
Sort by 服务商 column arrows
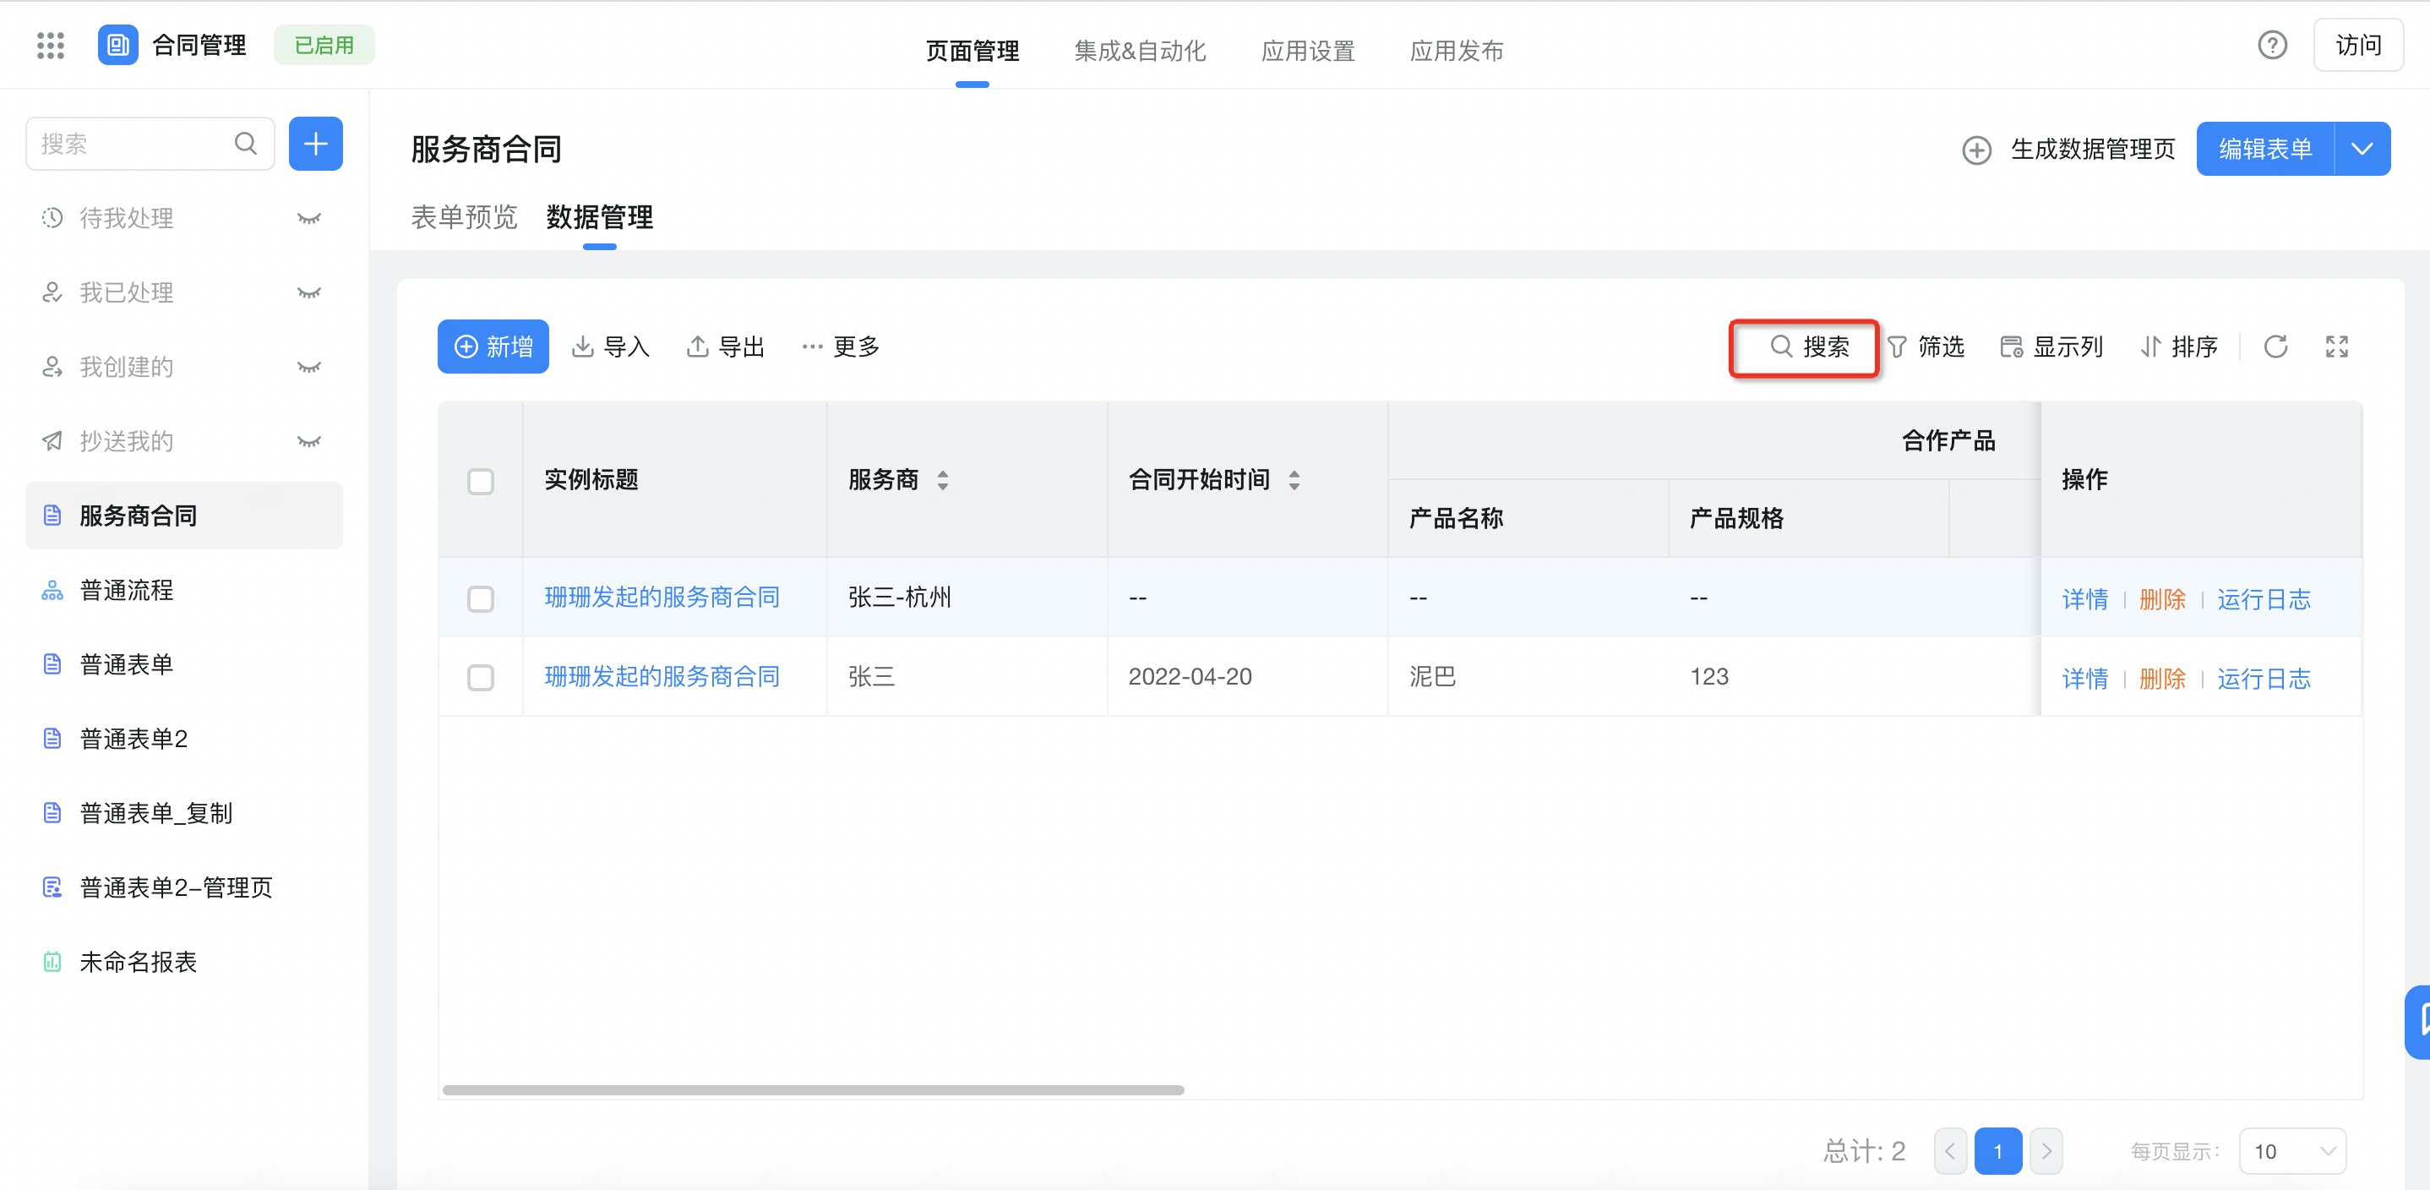click(x=942, y=479)
